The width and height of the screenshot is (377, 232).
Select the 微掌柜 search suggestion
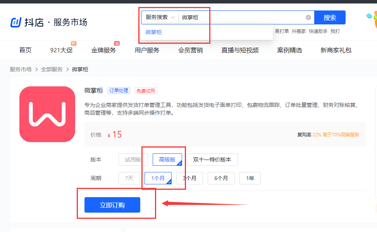coord(154,32)
